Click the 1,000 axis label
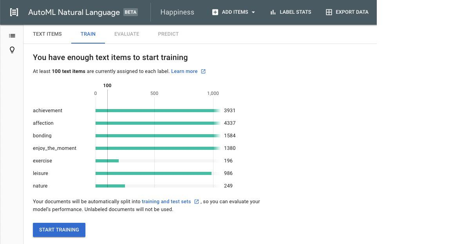 213,93
